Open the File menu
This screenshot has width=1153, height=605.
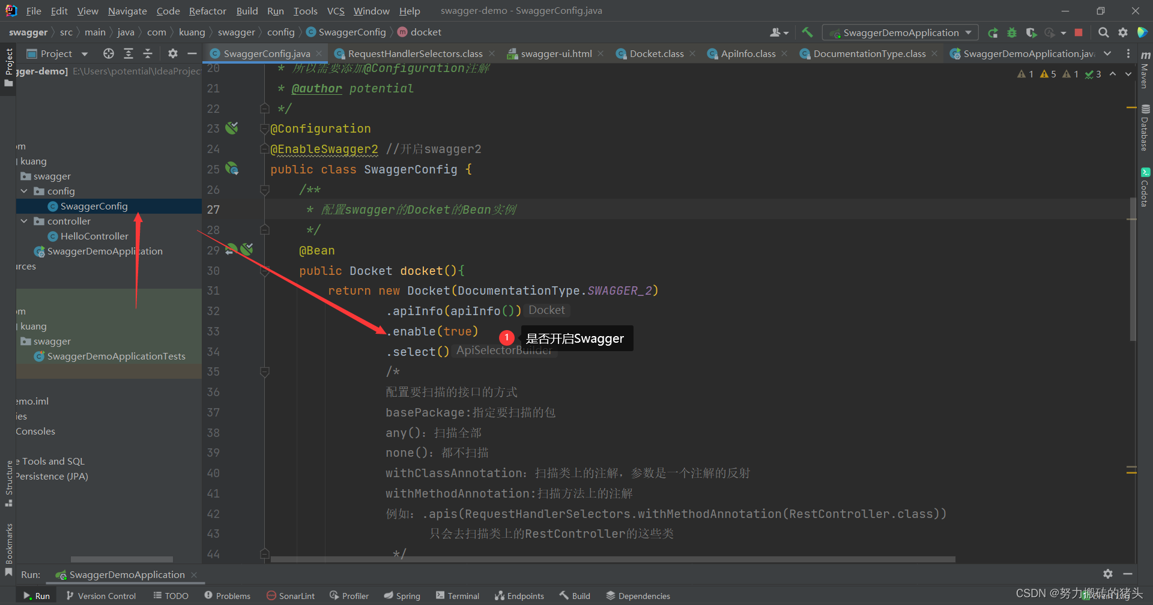[34, 11]
